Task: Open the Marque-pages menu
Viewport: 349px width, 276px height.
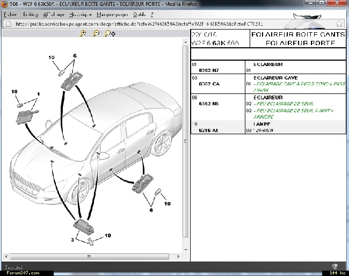Action: 112,14
